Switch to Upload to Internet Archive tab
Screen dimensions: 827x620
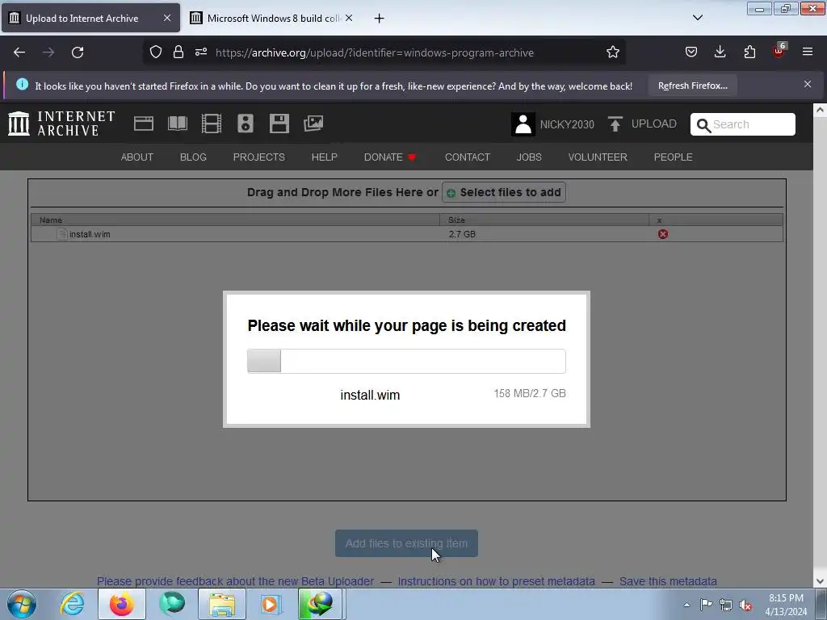(x=90, y=18)
